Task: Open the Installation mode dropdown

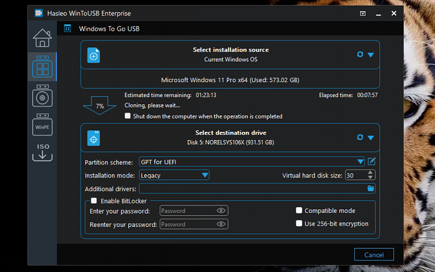Action: 174,175
